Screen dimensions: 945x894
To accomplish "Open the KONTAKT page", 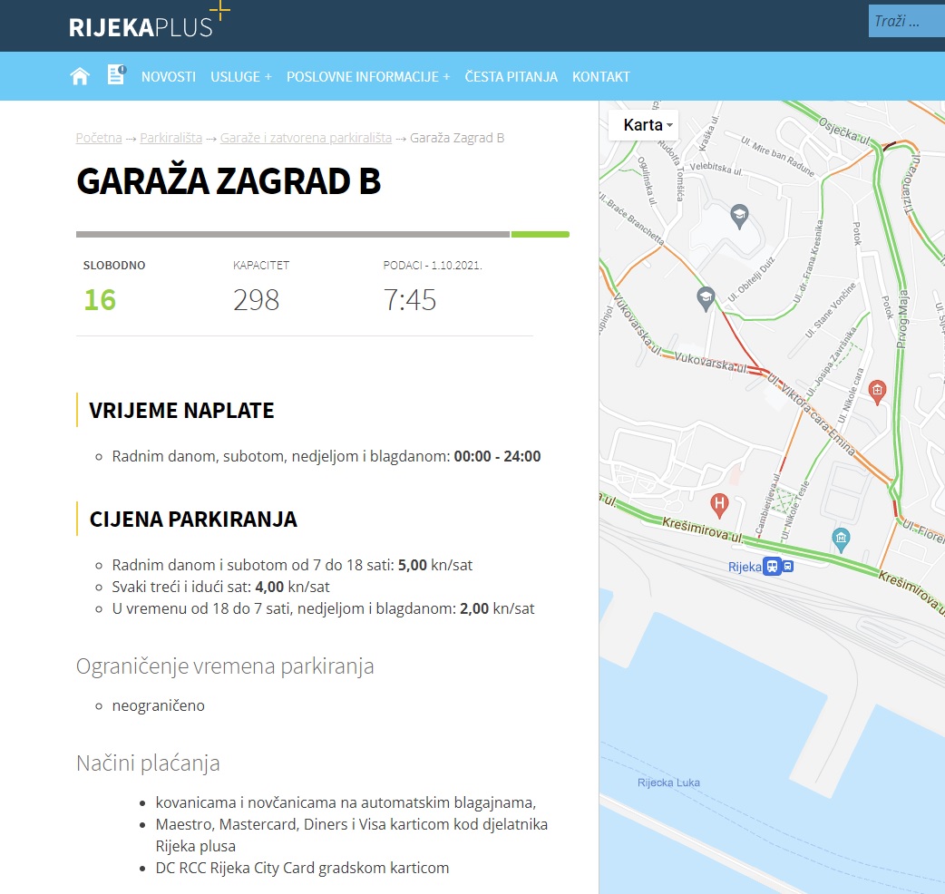I will click(x=600, y=77).
